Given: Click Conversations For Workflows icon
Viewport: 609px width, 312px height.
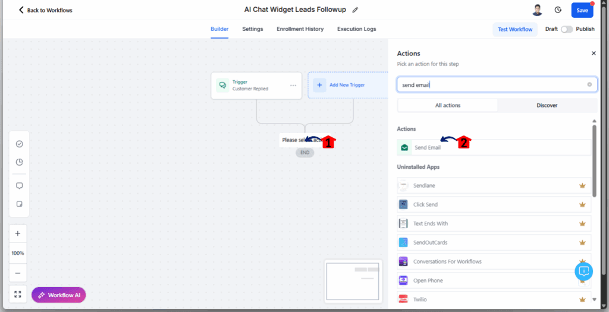Looking at the screenshot, I should click(403, 261).
